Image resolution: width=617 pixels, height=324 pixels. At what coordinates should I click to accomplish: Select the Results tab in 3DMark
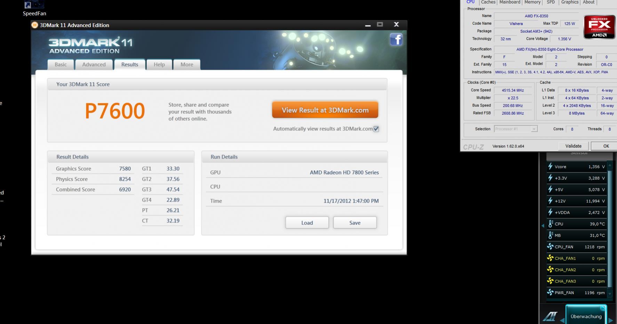pos(130,64)
